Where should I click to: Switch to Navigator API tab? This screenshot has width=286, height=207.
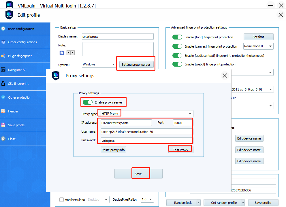click(x=23, y=70)
